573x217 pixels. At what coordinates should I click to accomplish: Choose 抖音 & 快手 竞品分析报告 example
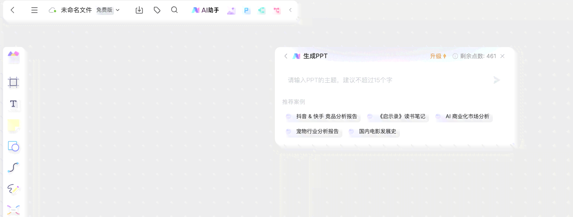click(x=322, y=117)
